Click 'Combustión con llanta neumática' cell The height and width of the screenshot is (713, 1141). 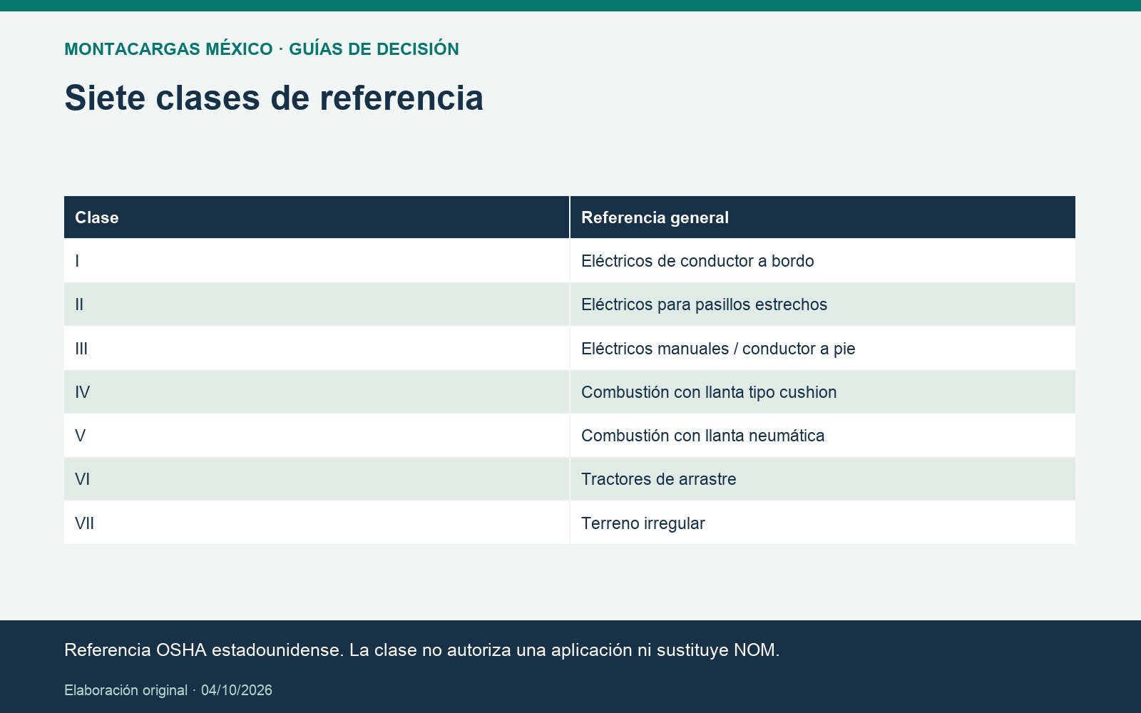pyautogui.click(x=823, y=436)
